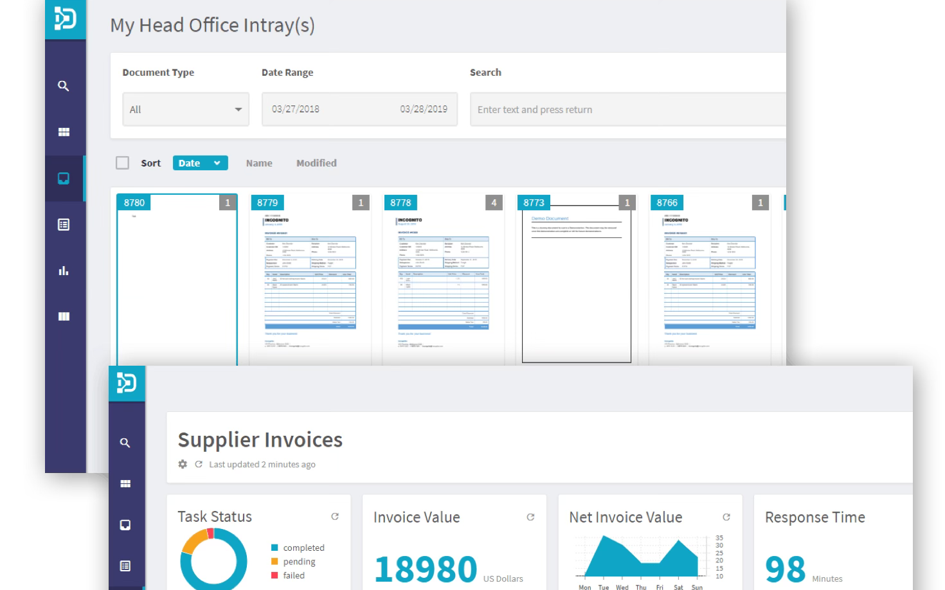Focus the Search text field
Screen dimensions: 945x590
click(628, 109)
